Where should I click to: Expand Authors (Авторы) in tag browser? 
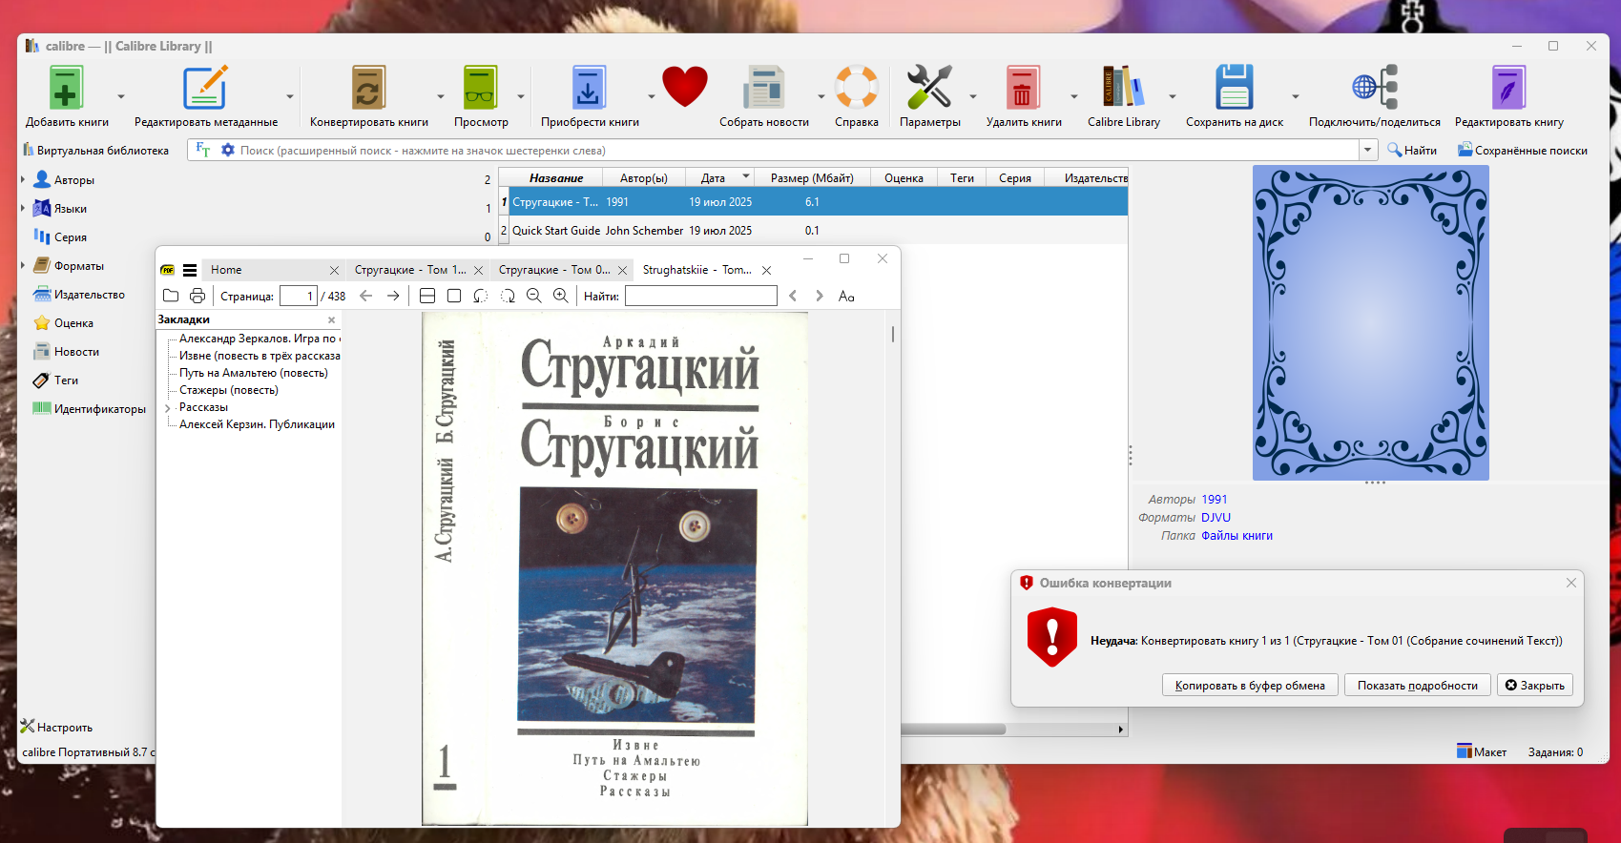pyautogui.click(x=23, y=179)
